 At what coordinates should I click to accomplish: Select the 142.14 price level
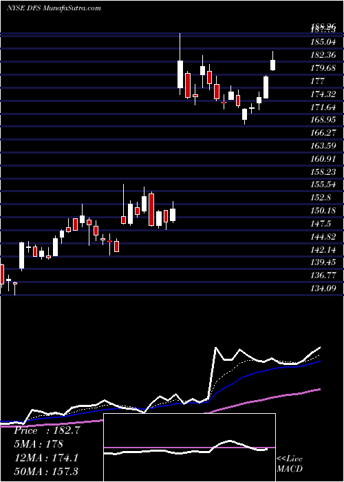tap(323, 250)
